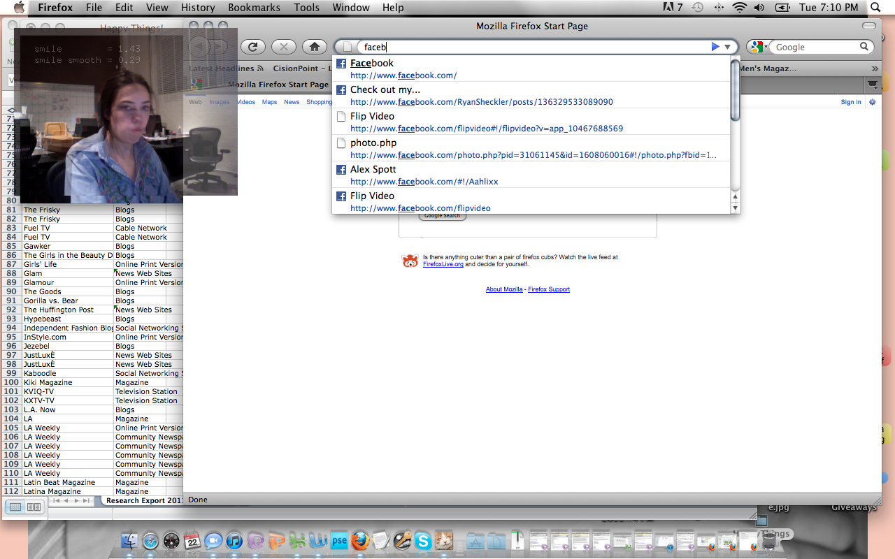Screen dimensions: 895x559
Task: Click the search magnifier in Google box
Action: coord(865,47)
